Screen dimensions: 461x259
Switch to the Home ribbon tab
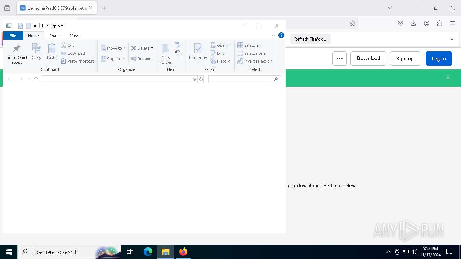point(33,36)
